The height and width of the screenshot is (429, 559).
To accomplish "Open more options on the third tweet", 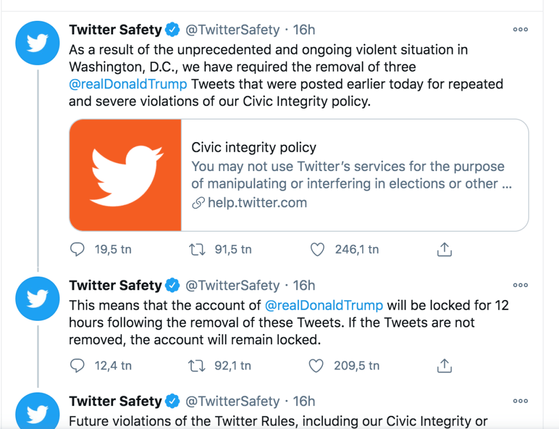I will coord(520,401).
